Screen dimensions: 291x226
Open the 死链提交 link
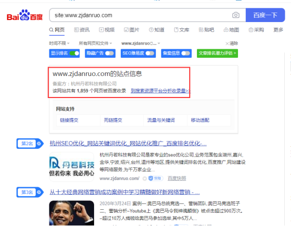[x=113, y=120]
